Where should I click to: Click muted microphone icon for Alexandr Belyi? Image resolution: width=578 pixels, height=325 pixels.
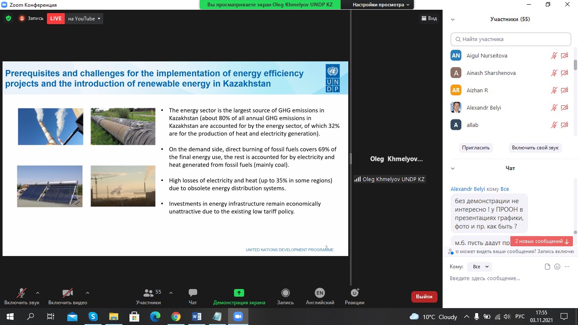tap(554, 107)
